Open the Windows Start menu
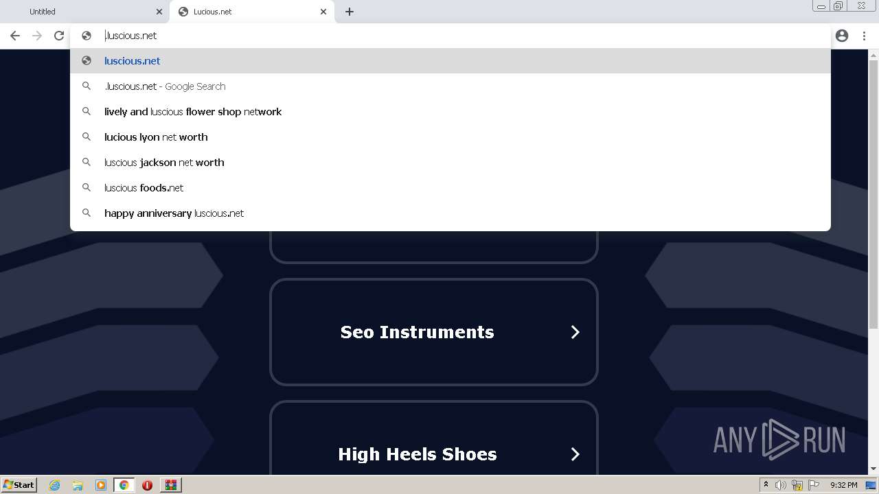879x494 pixels. pos(19,484)
